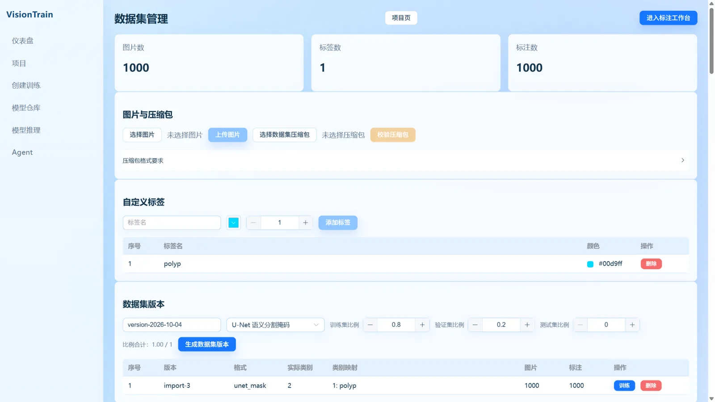Click 选择数据集压缩包 button

[285, 135]
